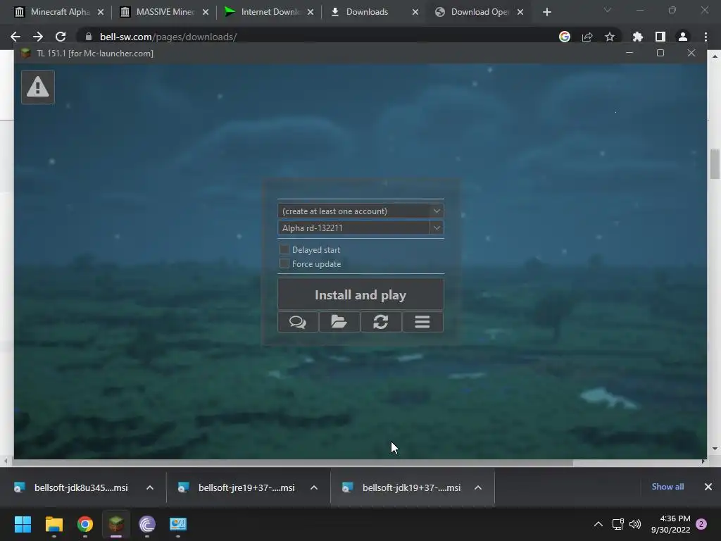Close the Minecraft Alpha tab
The image size is (721, 541).
[x=101, y=12]
